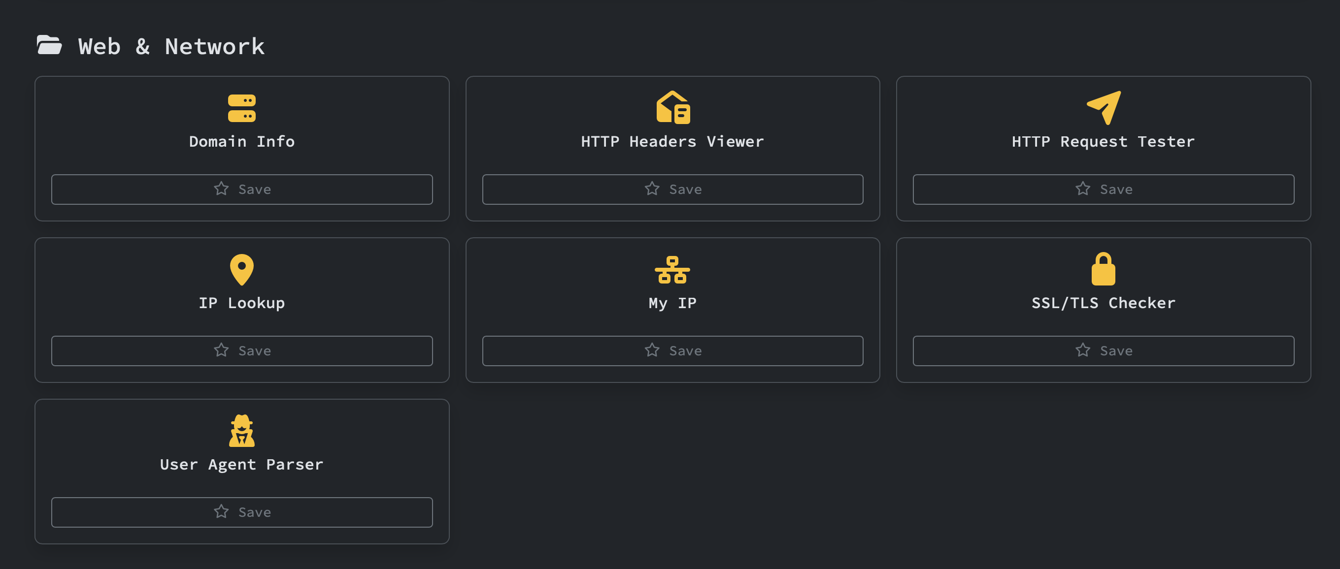Select the Domain Info server icon
Viewport: 1340px width, 569px height.
(241, 109)
